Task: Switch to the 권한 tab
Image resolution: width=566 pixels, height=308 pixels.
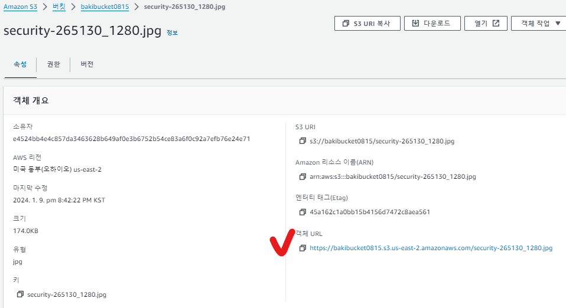Action: pyautogui.click(x=53, y=64)
